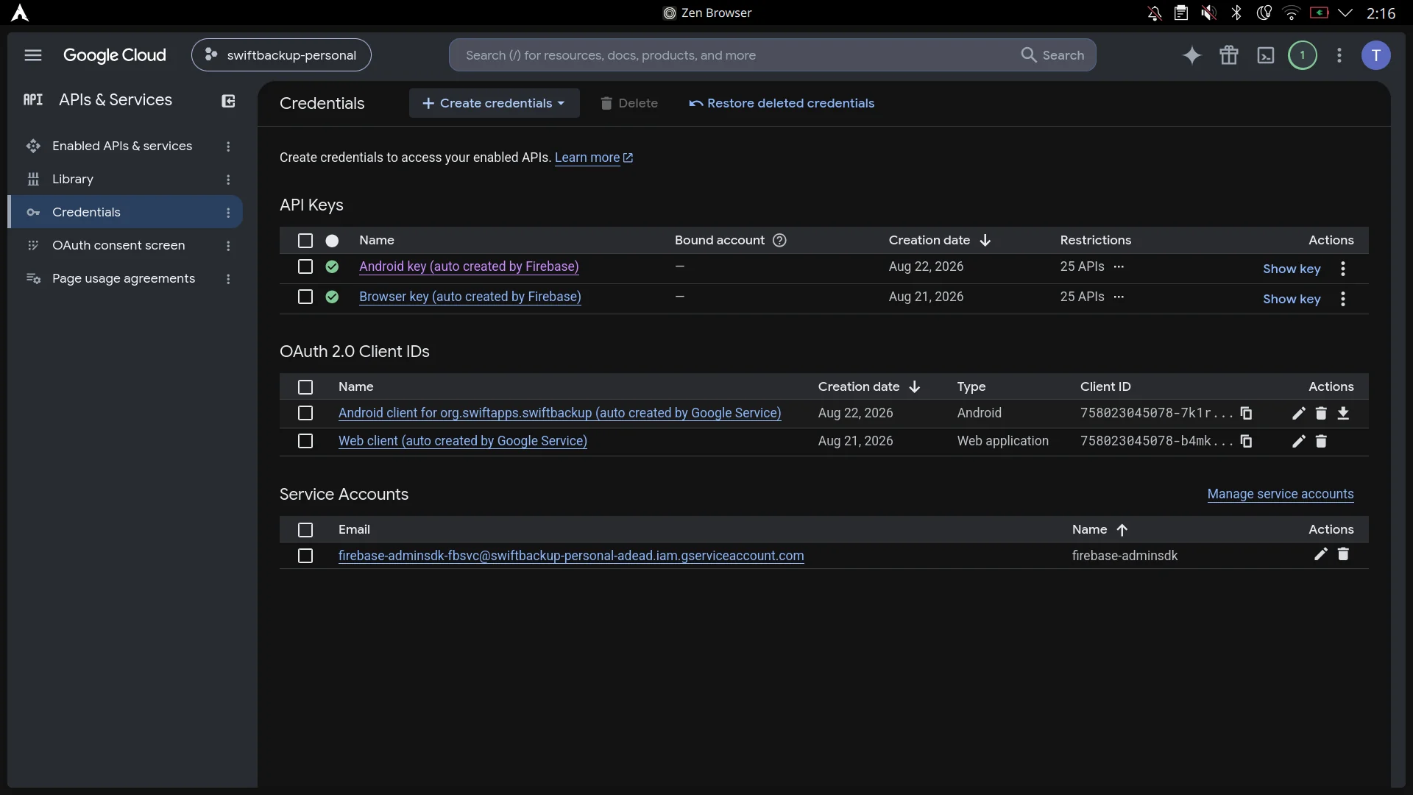Select all OAuth 2.0 Client IDs checkbox
This screenshot has width=1413, height=795.
pos(305,387)
